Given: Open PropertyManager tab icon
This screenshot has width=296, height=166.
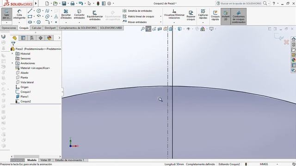Looking at the screenshot, I should [x=23, y=38].
